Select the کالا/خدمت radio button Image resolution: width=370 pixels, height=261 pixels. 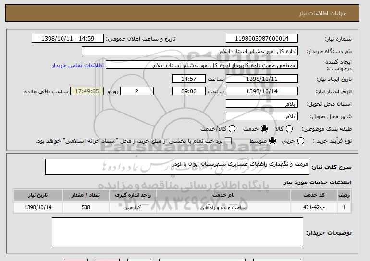[x=232, y=129]
